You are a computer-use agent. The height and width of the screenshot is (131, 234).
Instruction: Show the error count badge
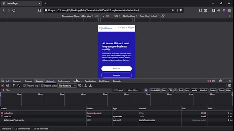209,81
